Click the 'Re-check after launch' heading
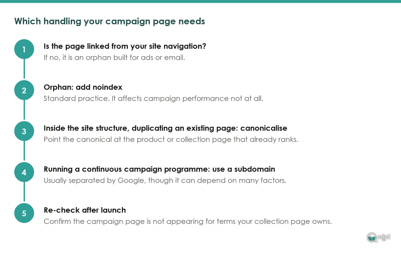 tap(85, 210)
